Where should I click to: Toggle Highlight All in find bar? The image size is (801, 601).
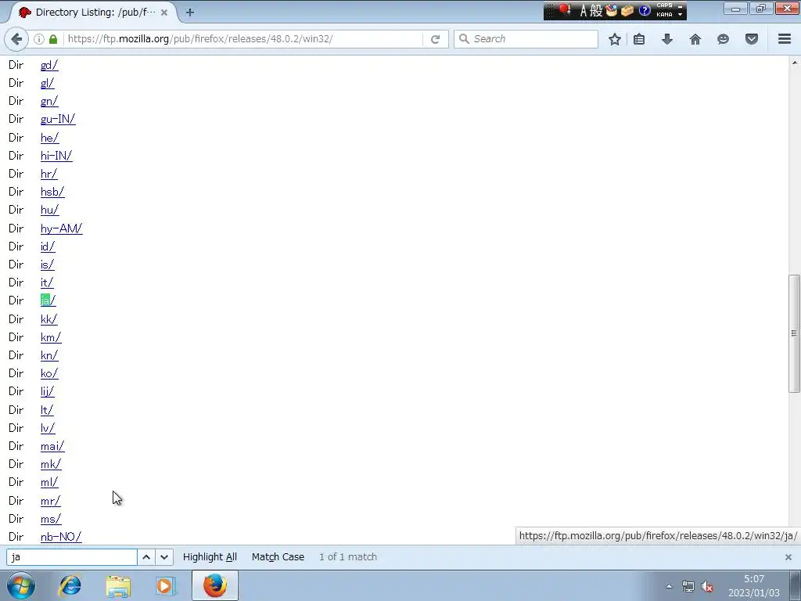pyautogui.click(x=210, y=557)
